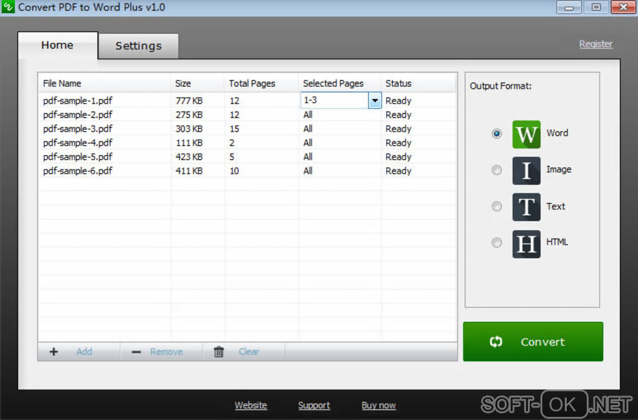Select the HTML output radio button
Image resolution: width=638 pixels, height=420 pixels.
coord(497,242)
